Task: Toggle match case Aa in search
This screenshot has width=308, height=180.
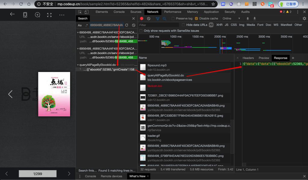Action: click(x=80, y=25)
